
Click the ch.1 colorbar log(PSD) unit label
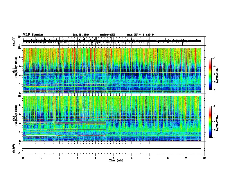(218, 75)
